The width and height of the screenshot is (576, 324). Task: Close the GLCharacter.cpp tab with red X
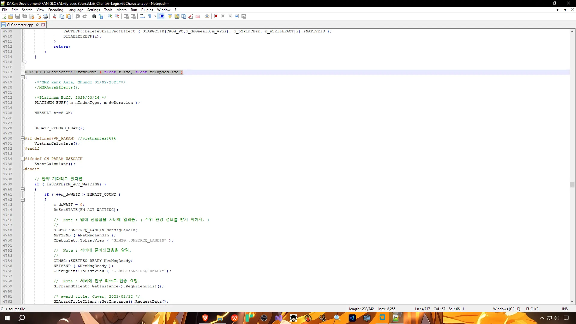[43, 25]
